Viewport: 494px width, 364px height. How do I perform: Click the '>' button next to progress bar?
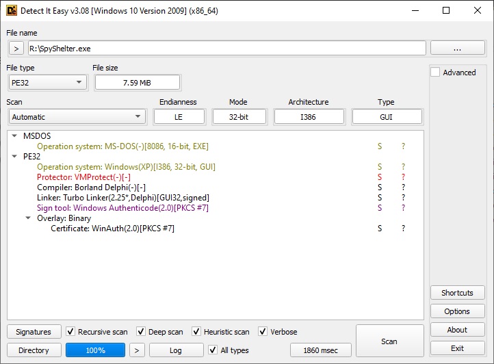137,350
